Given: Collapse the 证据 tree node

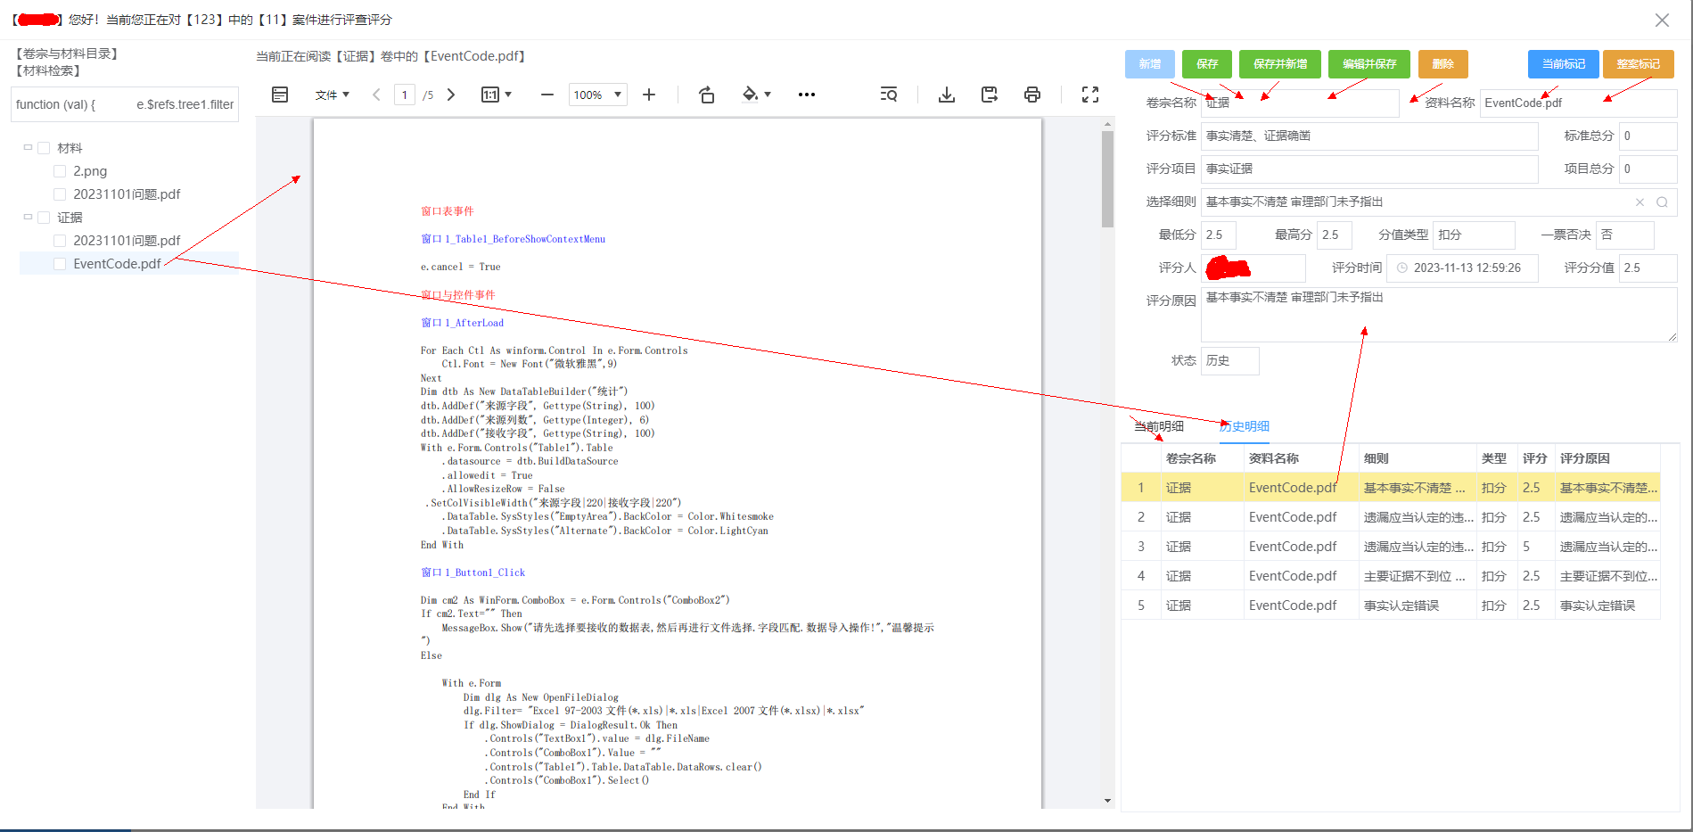Looking at the screenshot, I should 28,217.
